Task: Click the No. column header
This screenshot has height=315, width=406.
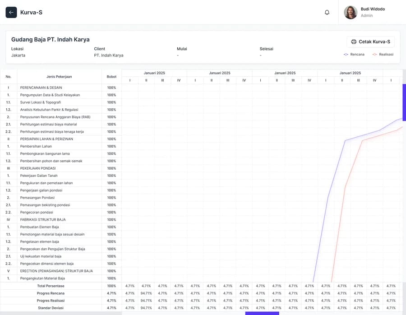Action: click(8, 77)
